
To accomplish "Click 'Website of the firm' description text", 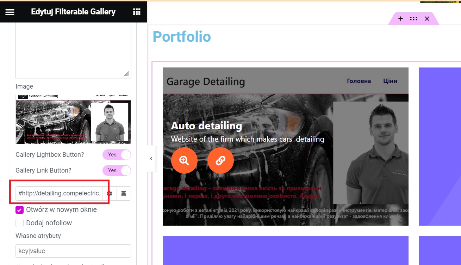I will [x=248, y=139].
